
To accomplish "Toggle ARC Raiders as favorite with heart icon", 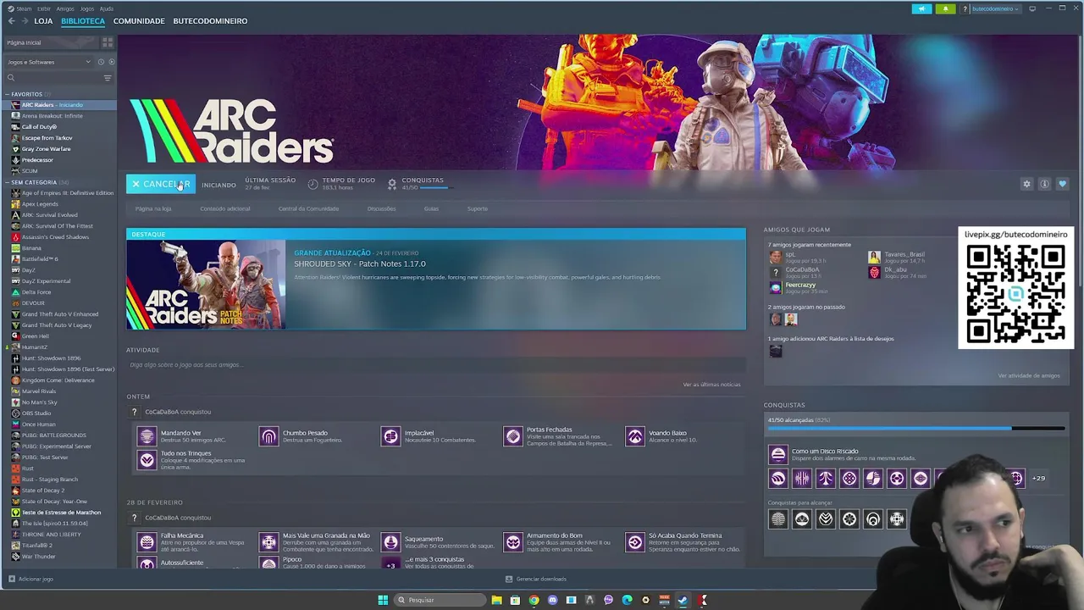I will click(x=1062, y=184).
